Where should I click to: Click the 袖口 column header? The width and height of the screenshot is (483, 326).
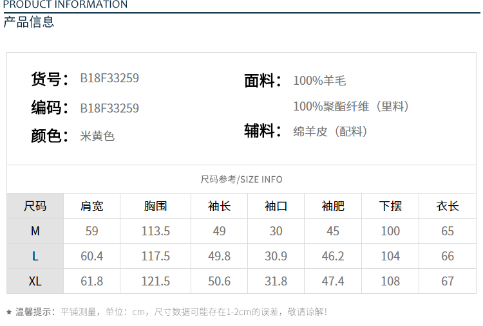pos(276,206)
